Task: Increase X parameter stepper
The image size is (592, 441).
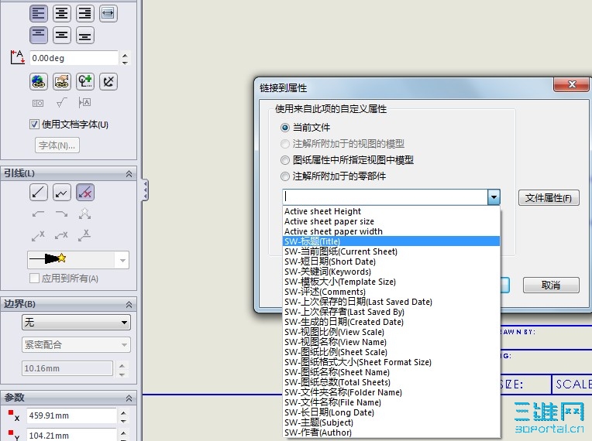Action: point(123,412)
